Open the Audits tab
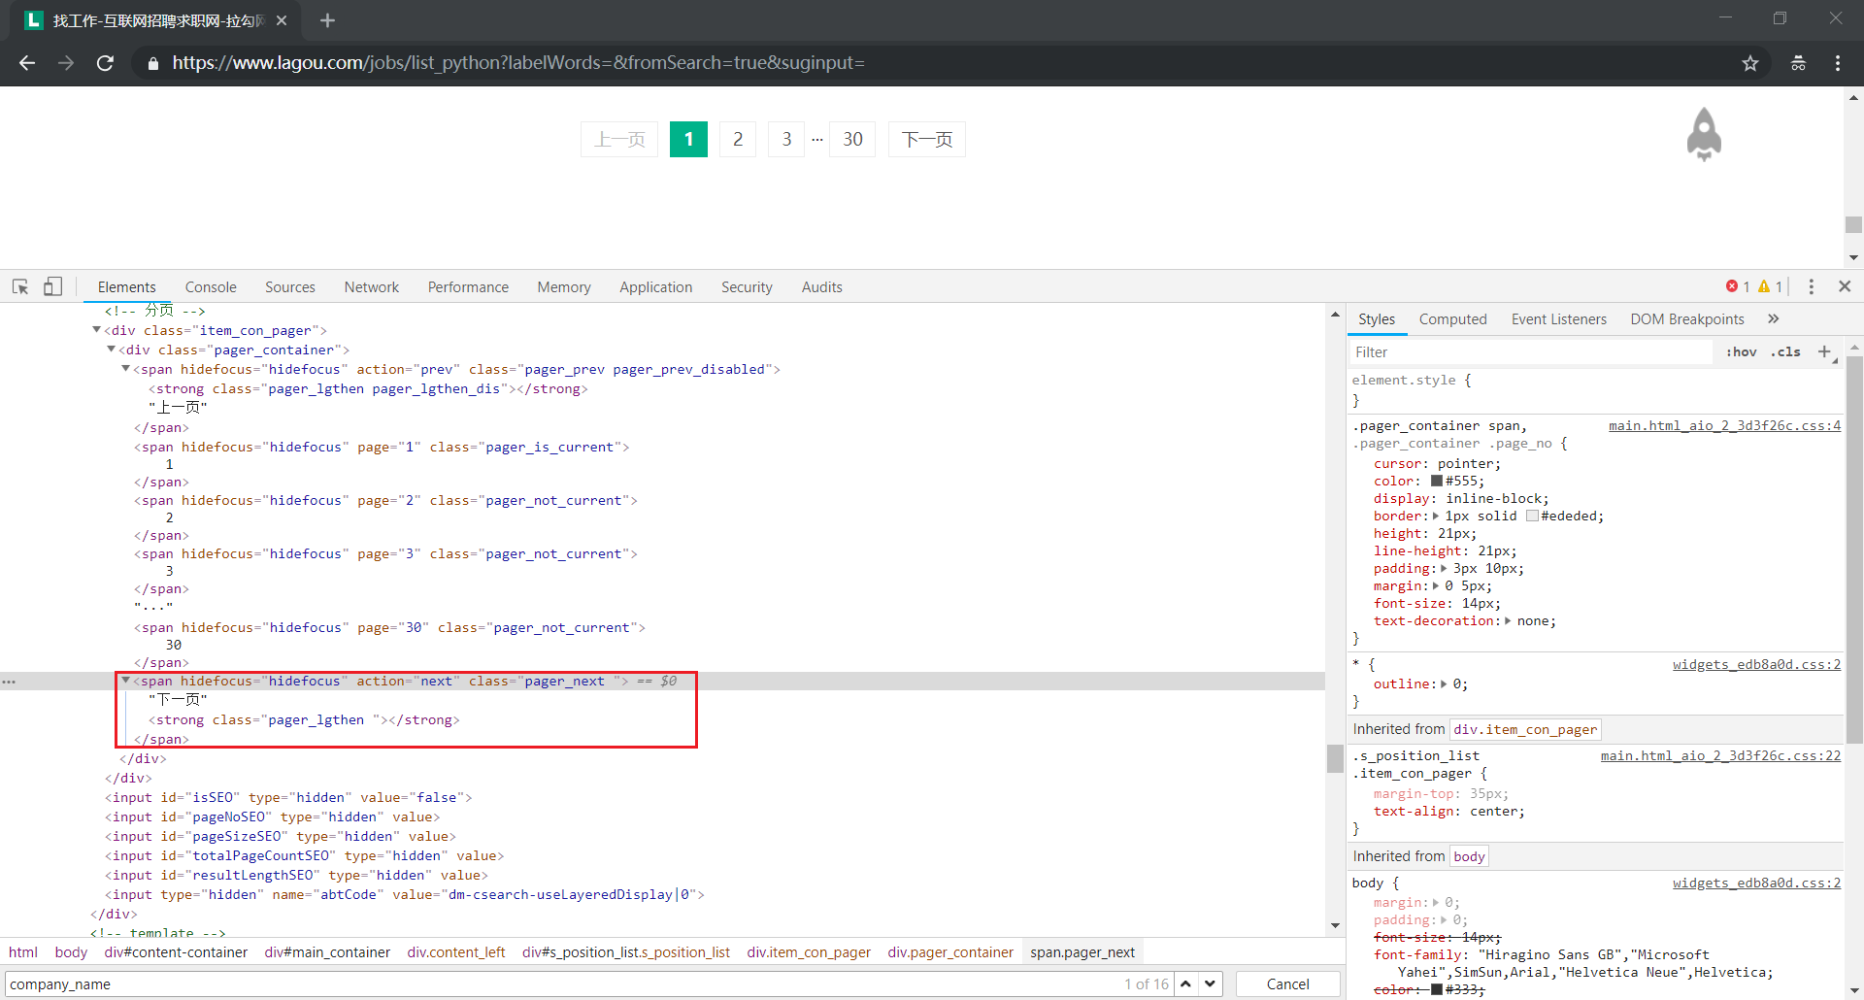This screenshot has height=1000, width=1864. (x=822, y=286)
